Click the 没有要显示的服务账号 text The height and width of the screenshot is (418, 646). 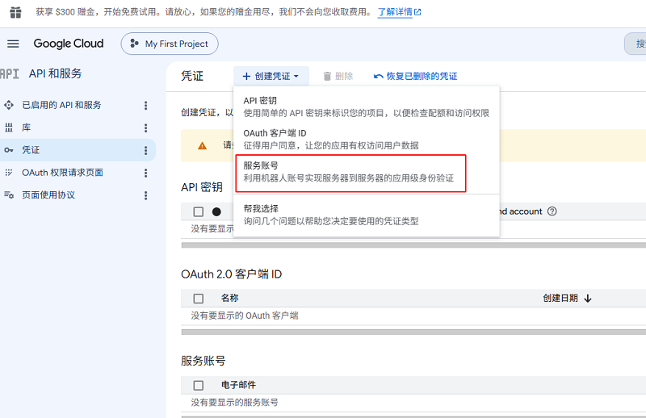pos(234,403)
